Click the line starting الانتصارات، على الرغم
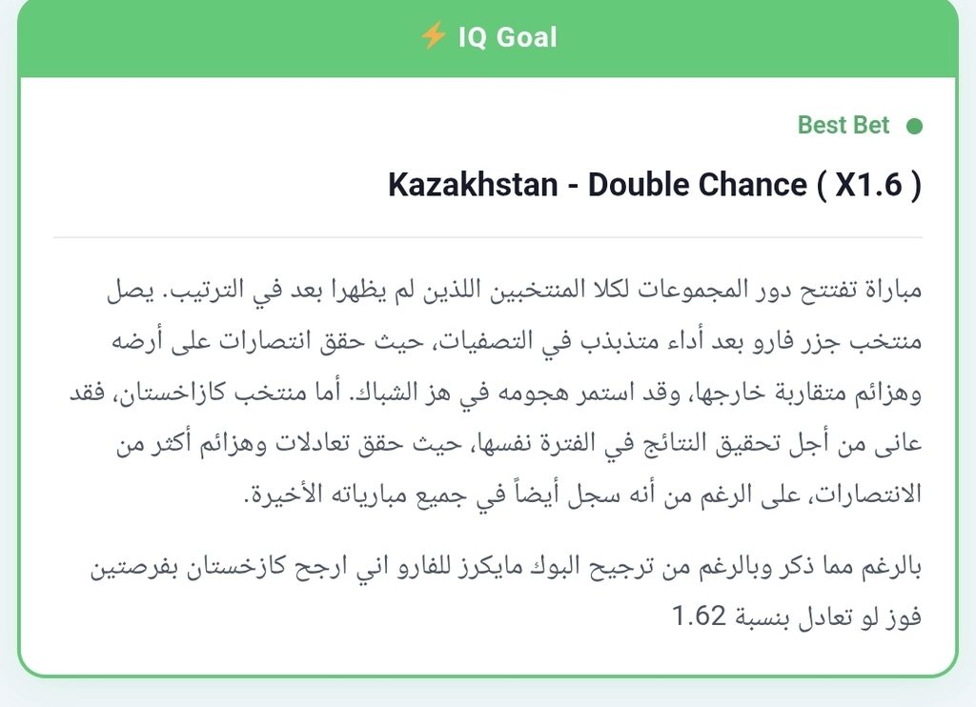The image size is (976, 707). [582, 495]
